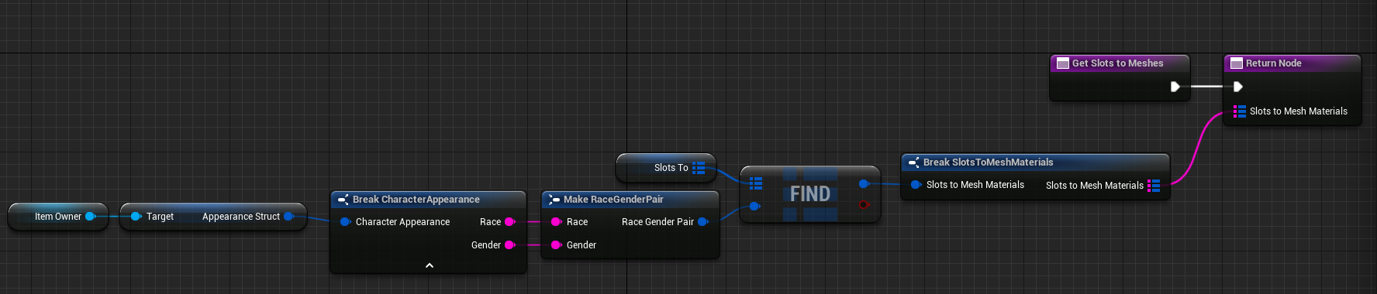Click Return Node Slots to Mesh Materials pin
This screenshot has height=294, width=1377.
(1239, 111)
